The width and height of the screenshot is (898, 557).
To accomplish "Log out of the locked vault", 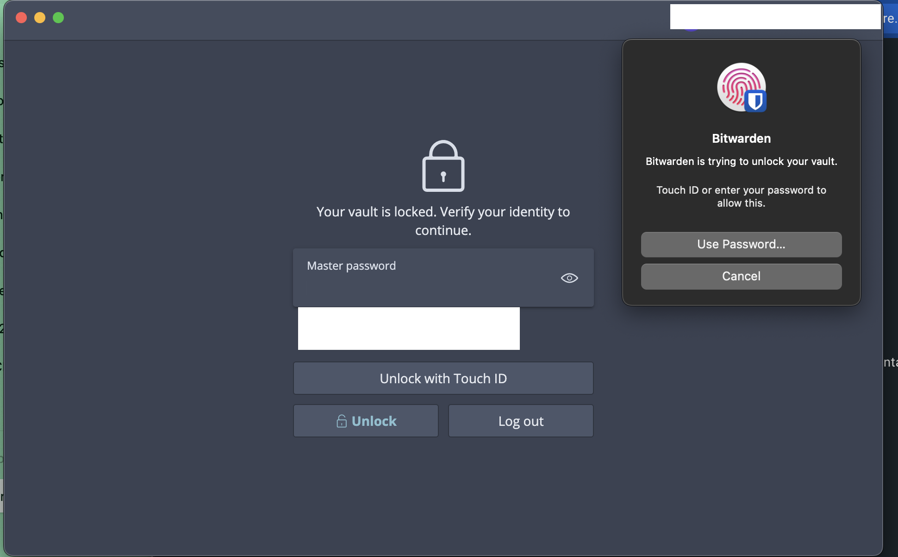I will click(520, 421).
